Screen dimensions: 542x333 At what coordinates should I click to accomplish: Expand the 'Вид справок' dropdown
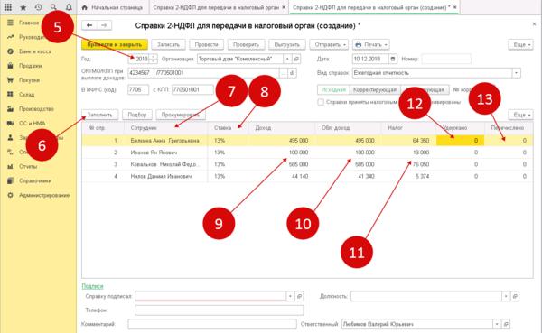pyautogui.click(x=517, y=73)
